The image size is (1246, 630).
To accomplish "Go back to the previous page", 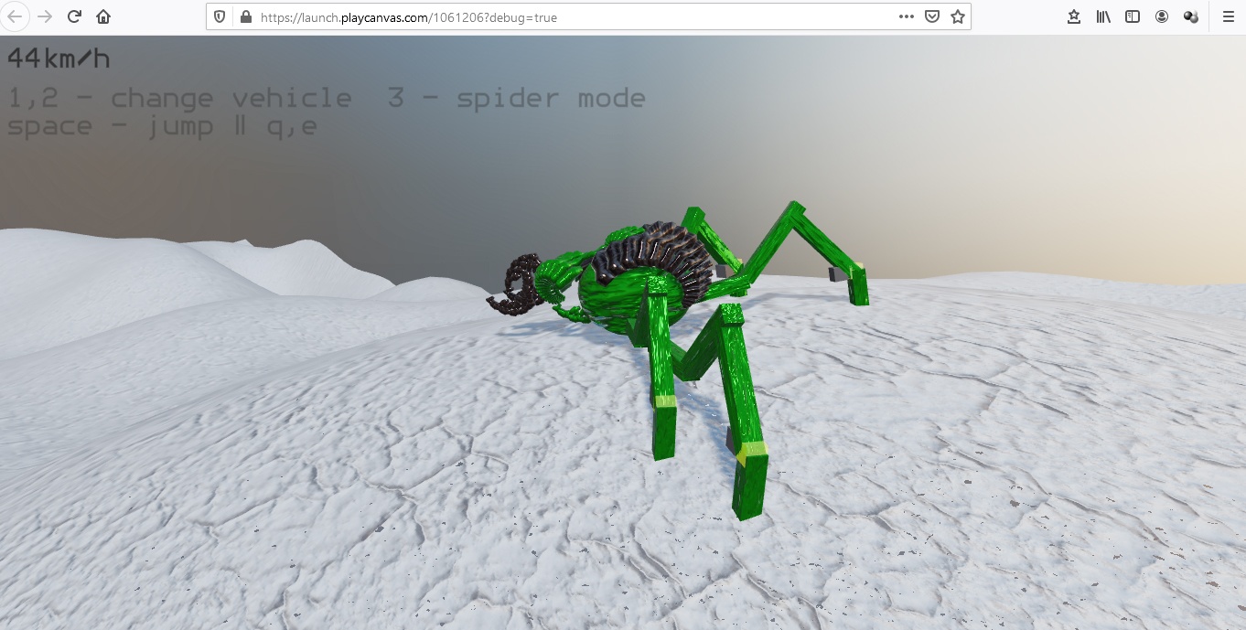I will click(16, 16).
